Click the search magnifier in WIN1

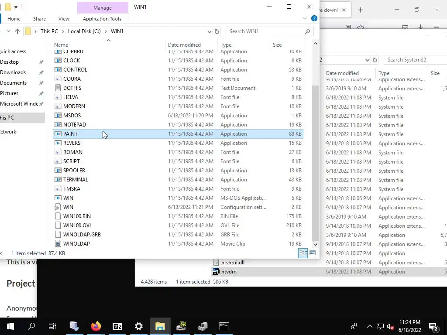307,31
